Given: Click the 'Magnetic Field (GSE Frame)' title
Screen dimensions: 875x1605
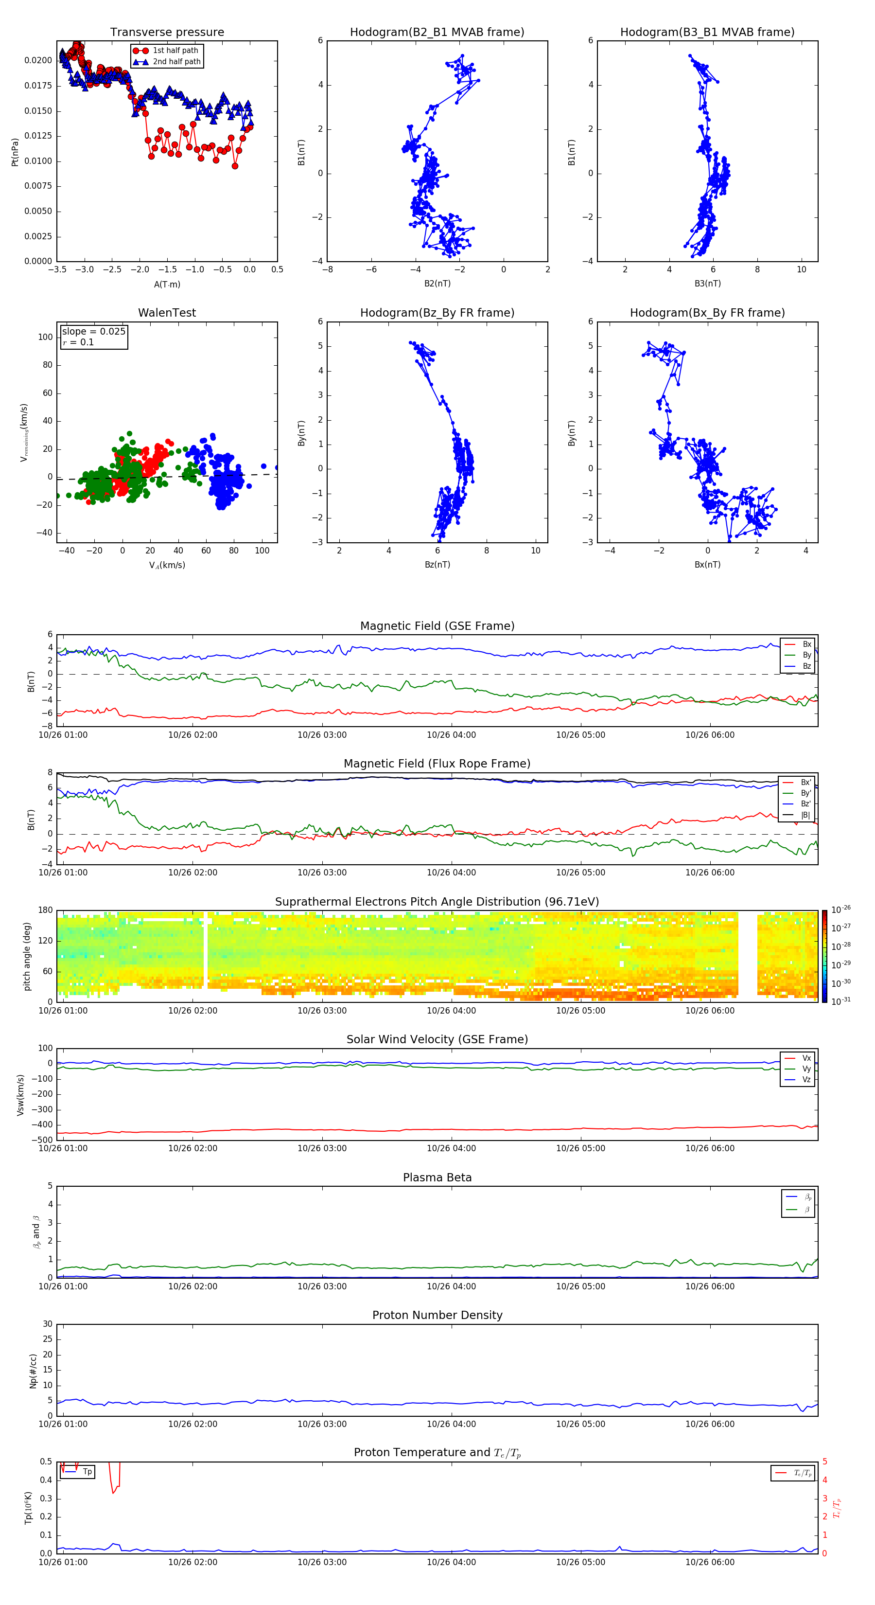Looking at the screenshot, I should tap(437, 626).
